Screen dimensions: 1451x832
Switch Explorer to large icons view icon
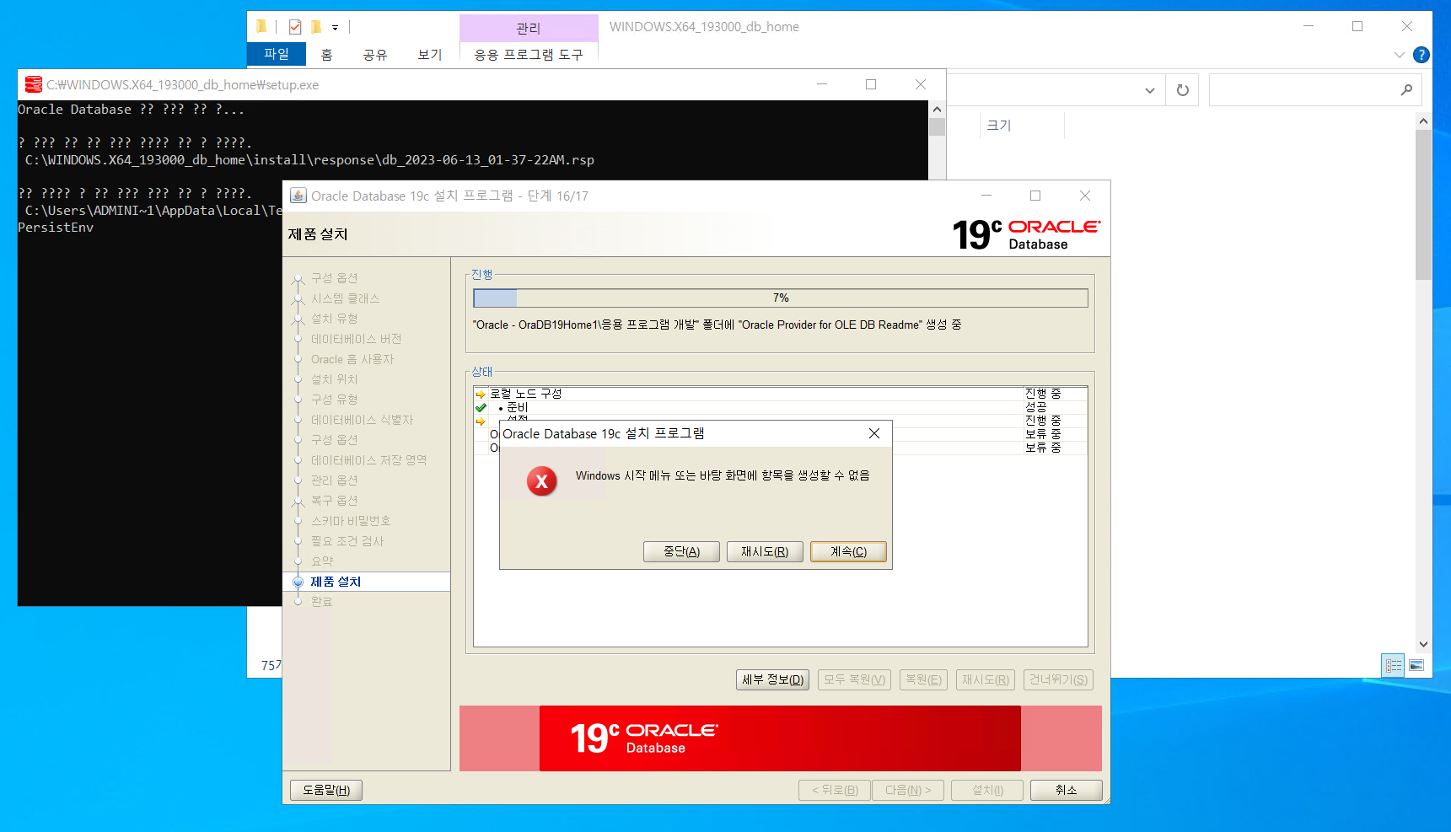pyautogui.click(x=1416, y=665)
